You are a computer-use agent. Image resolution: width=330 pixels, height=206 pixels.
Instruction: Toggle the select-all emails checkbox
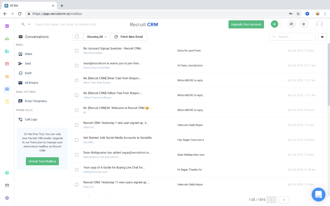77,37
